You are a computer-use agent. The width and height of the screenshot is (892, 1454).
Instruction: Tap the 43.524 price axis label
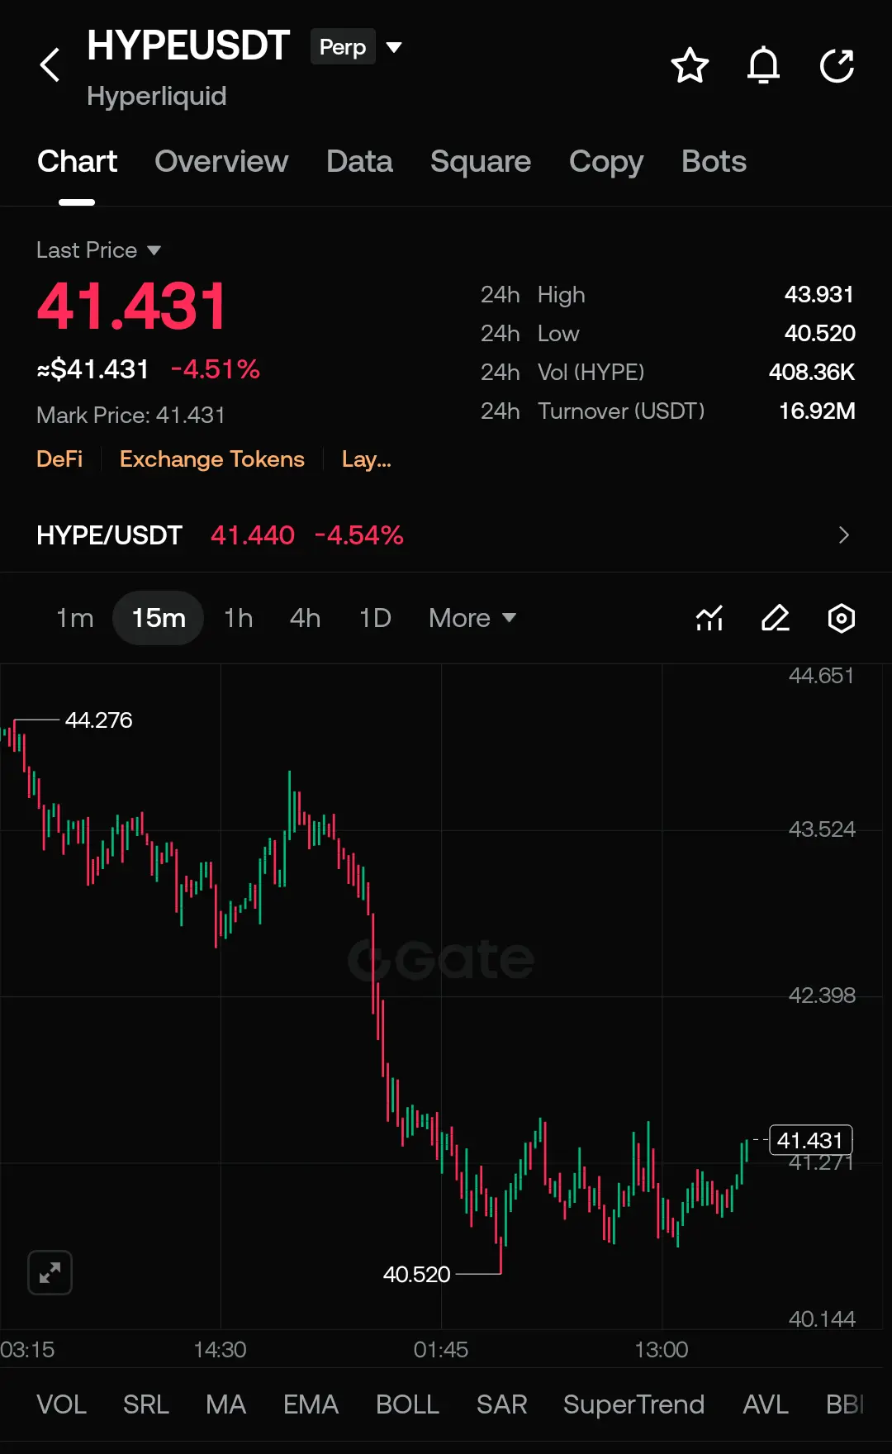point(822,829)
